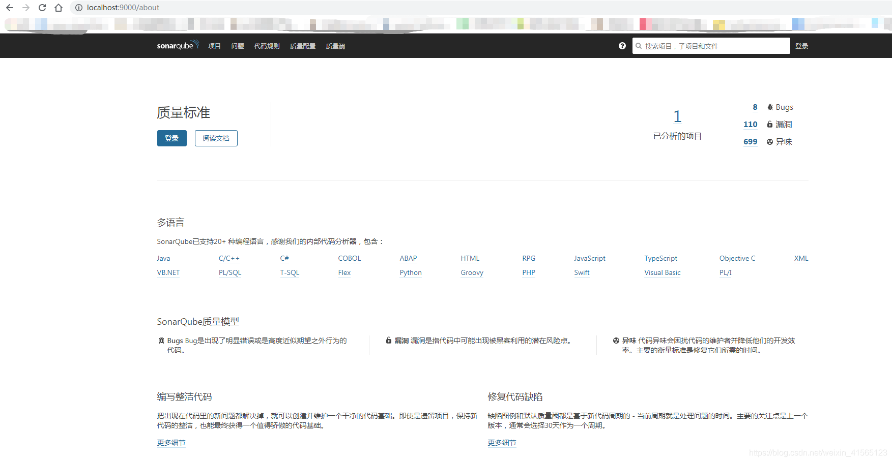Open the HTML language link
The width and height of the screenshot is (892, 462).
470,258
